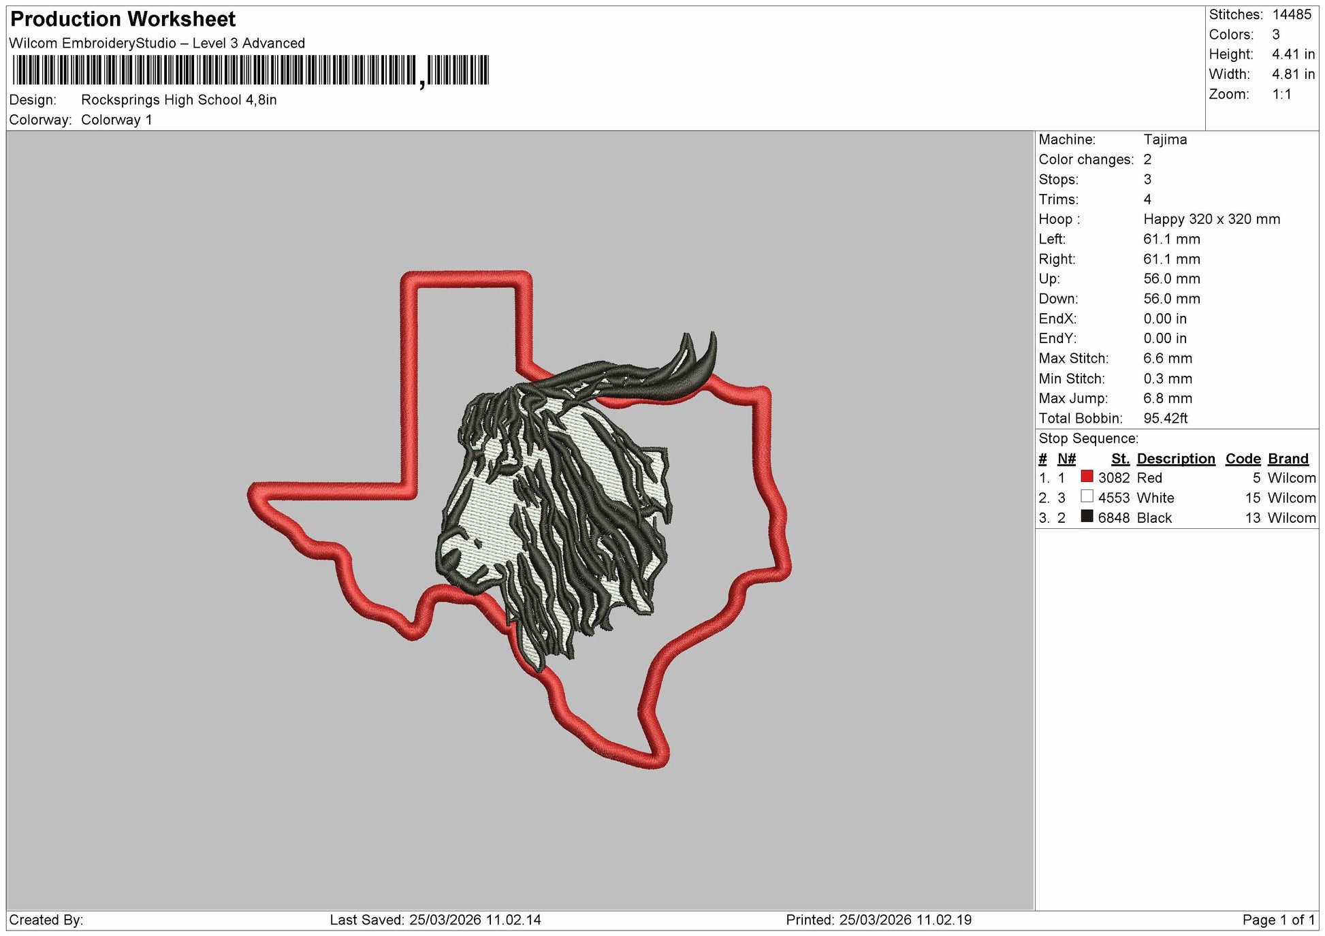Select the 3082 Red stop row
Image resolution: width=1325 pixels, height=936 pixels.
[1177, 478]
